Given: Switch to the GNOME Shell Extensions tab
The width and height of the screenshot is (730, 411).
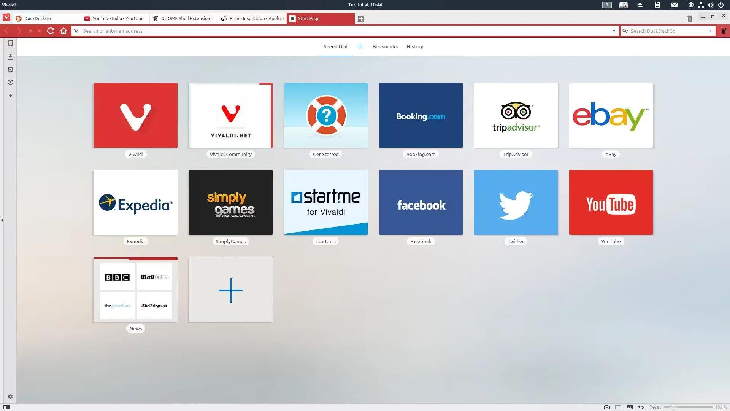Looking at the screenshot, I should click(x=184, y=18).
